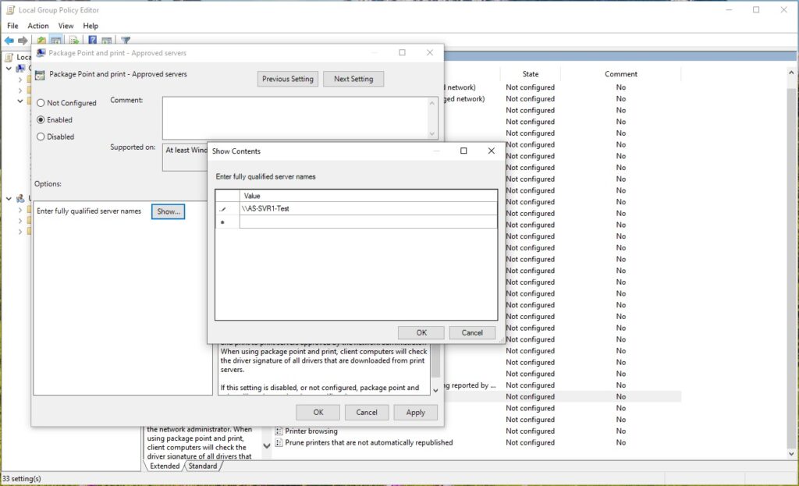
Task: Choose the Disabled radio button
Action: click(x=41, y=137)
